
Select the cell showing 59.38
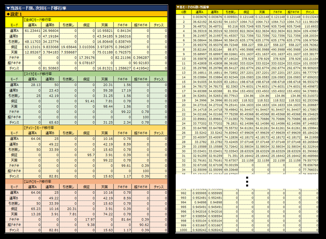point(105,91)
